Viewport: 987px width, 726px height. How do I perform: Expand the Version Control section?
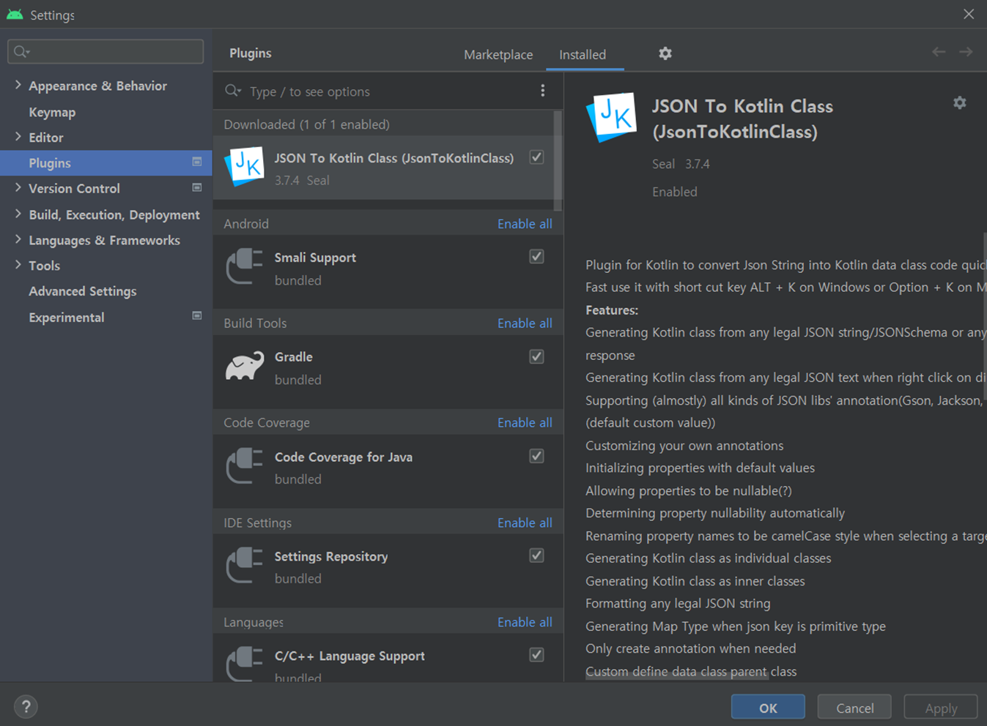point(18,187)
